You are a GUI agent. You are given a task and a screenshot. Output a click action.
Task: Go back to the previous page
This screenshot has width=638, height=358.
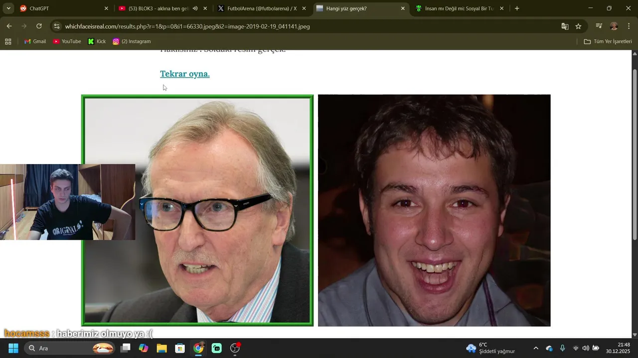tap(9, 26)
